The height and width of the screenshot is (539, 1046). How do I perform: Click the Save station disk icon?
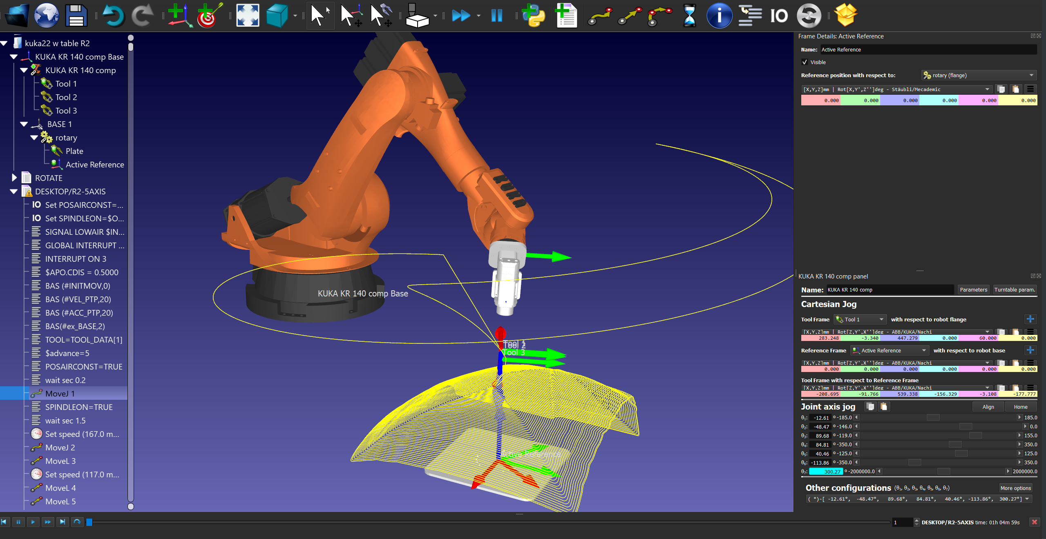pos(76,16)
